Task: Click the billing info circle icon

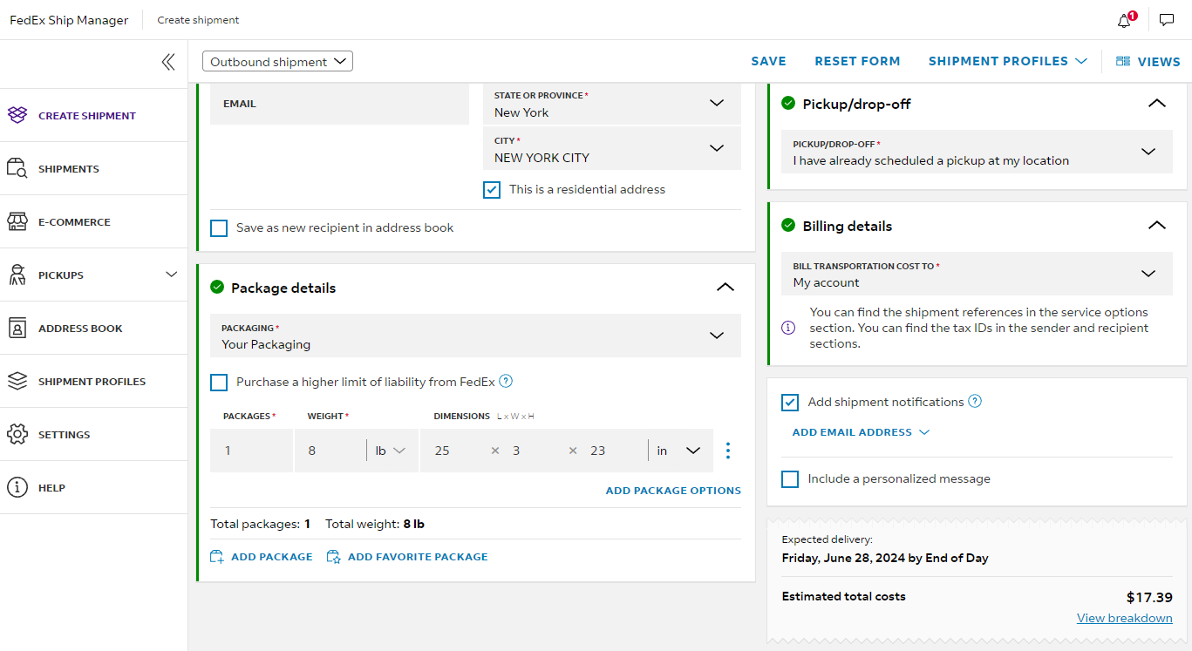Action: [x=788, y=328]
